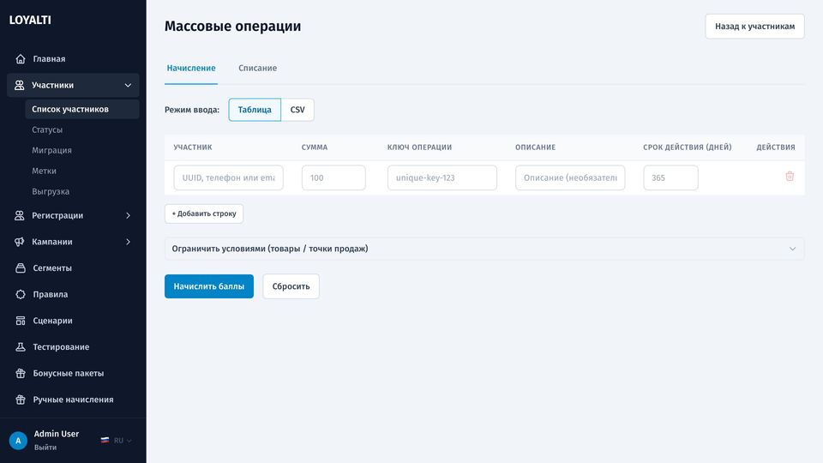Click the LOYALTI logo
Image resolution: width=823 pixels, height=463 pixels.
tap(30, 20)
